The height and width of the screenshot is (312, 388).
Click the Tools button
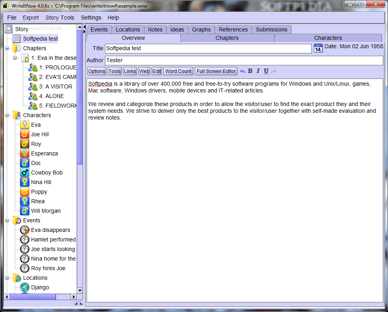pos(115,71)
